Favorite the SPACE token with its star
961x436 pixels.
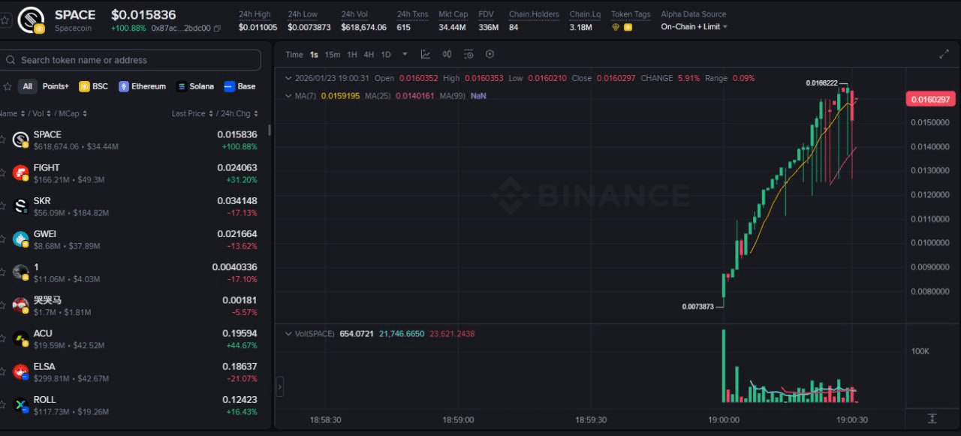point(5,140)
